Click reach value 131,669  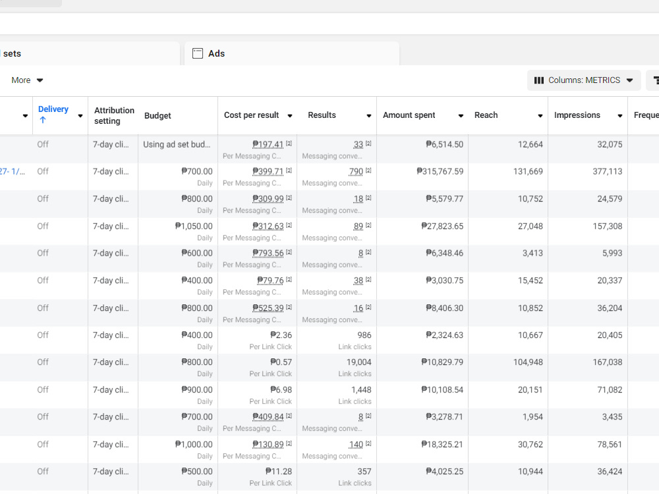click(528, 171)
